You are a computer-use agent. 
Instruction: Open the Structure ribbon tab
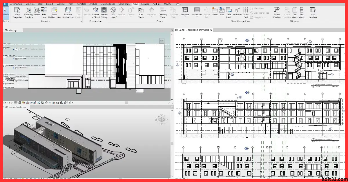(x=30, y=4)
